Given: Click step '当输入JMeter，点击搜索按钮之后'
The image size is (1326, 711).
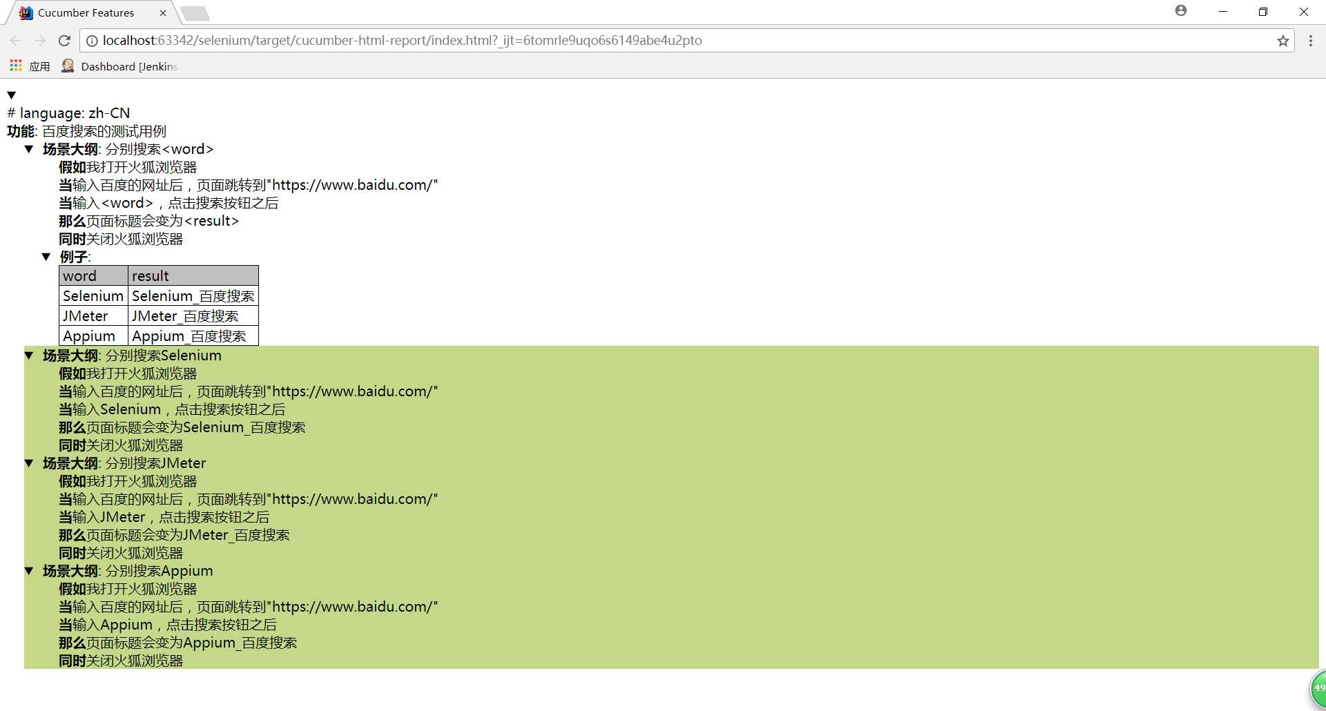Looking at the screenshot, I should [x=164, y=517].
